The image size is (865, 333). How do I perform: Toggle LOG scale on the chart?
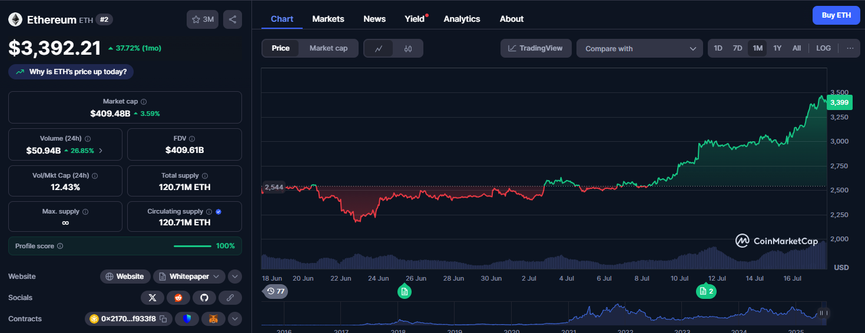coord(823,48)
